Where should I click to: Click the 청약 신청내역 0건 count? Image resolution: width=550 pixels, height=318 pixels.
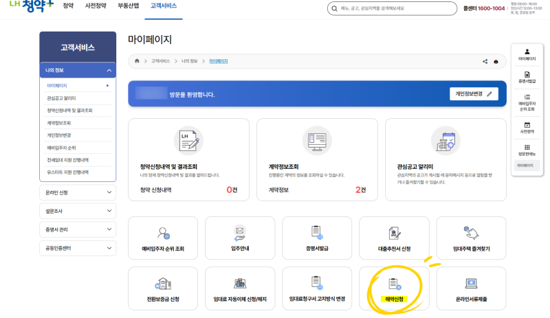pyautogui.click(x=232, y=190)
